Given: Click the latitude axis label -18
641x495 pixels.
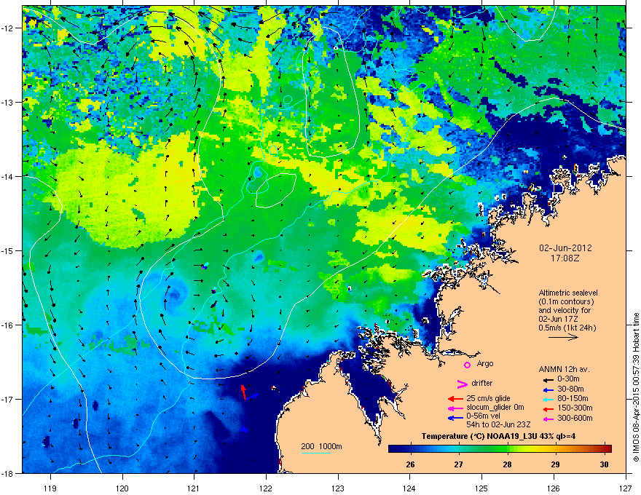Looking at the screenshot, I should tap(8, 473).
